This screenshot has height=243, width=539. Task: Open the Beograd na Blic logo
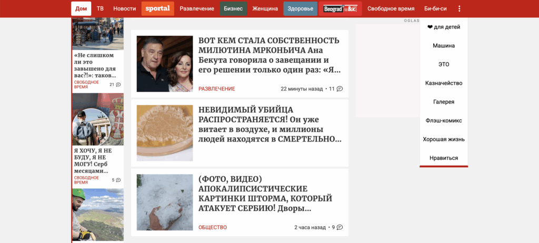[x=341, y=8]
